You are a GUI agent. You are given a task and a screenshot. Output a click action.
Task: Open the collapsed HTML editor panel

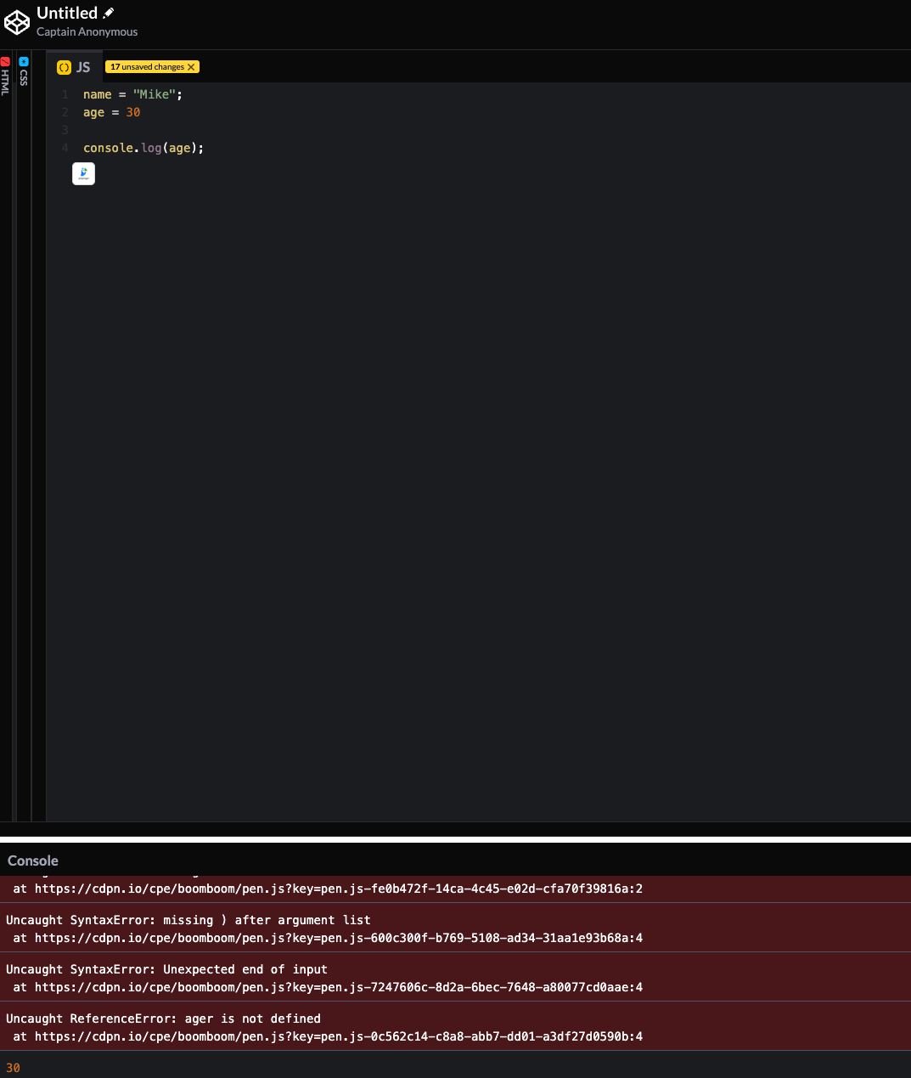coord(5,76)
